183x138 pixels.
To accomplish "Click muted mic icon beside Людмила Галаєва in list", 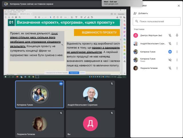I will click(x=170, y=68).
